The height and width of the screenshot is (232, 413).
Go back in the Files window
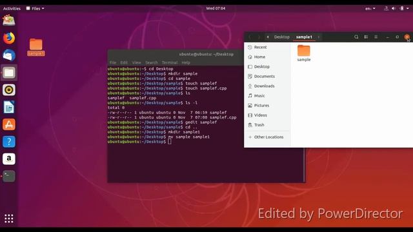click(250, 37)
